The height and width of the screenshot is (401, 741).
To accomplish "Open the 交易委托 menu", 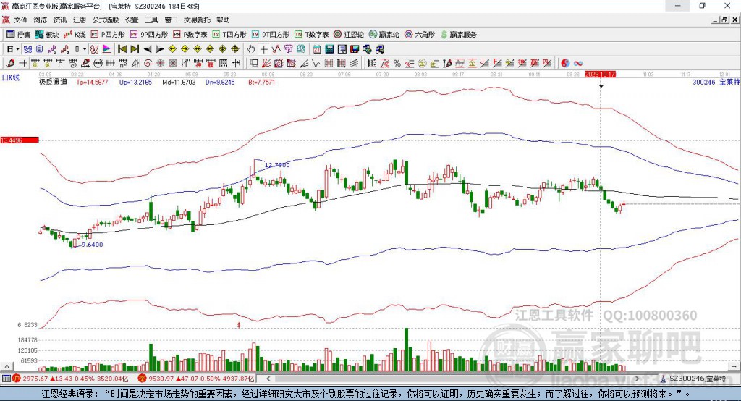I will click(197, 20).
